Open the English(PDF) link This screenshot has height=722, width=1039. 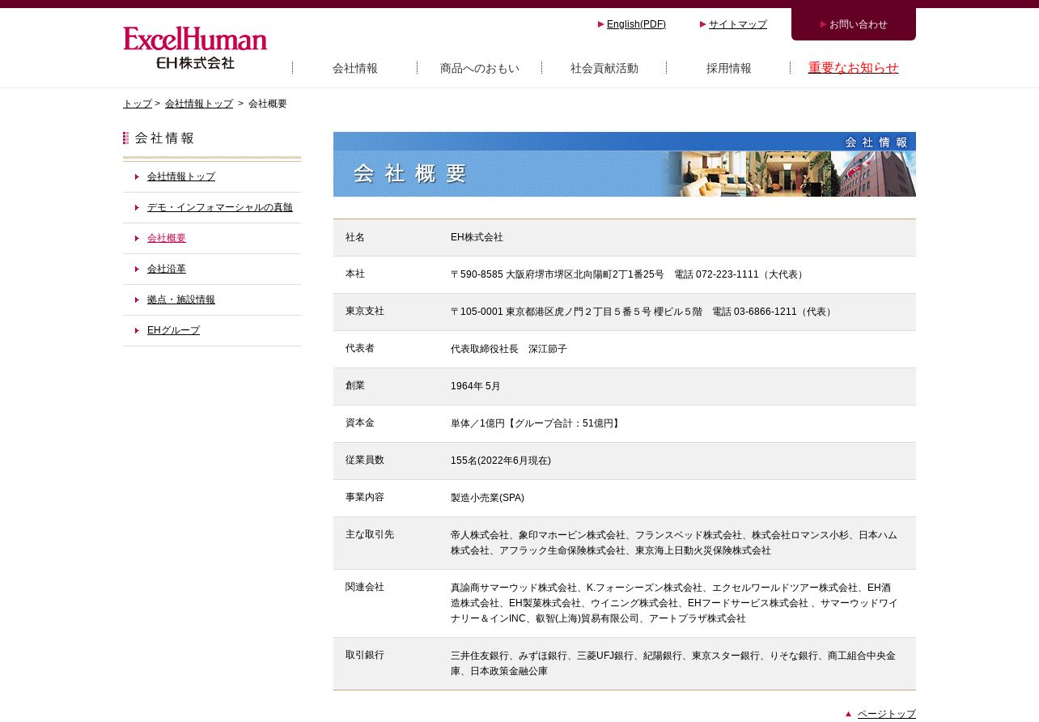[636, 24]
